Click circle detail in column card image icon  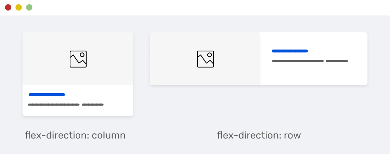pyautogui.click(x=82, y=55)
